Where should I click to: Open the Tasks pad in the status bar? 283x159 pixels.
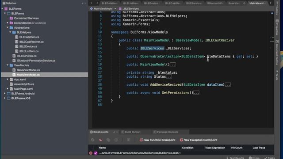click(269, 158)
